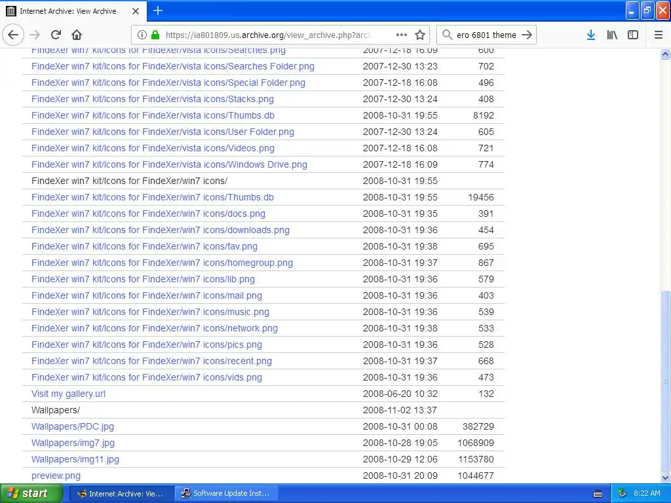Viewport: 671px width, 503px height.
Task: Open vista icons/Thumbs.db link
Action: pyautogui.click(x=153, y=115)
